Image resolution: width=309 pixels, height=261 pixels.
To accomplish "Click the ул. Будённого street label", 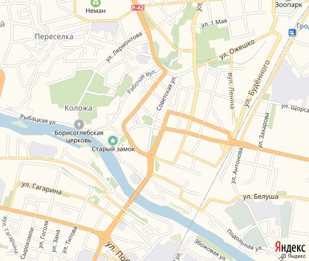I will click(x=257, y=84).
